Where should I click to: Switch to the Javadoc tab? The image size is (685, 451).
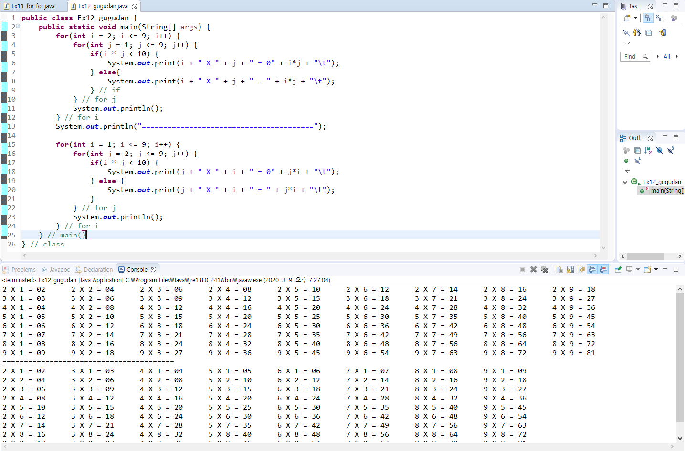(x=55, y=270)
